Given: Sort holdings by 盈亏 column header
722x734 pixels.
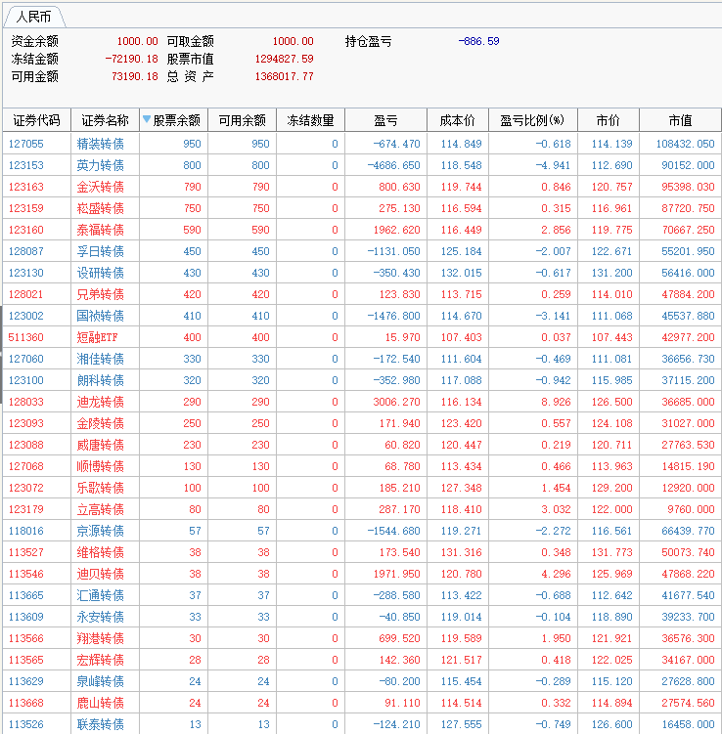Looking at the screenshot, I should coord(385,120).
